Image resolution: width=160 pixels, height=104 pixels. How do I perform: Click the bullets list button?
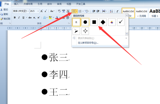tap(74, 11)
